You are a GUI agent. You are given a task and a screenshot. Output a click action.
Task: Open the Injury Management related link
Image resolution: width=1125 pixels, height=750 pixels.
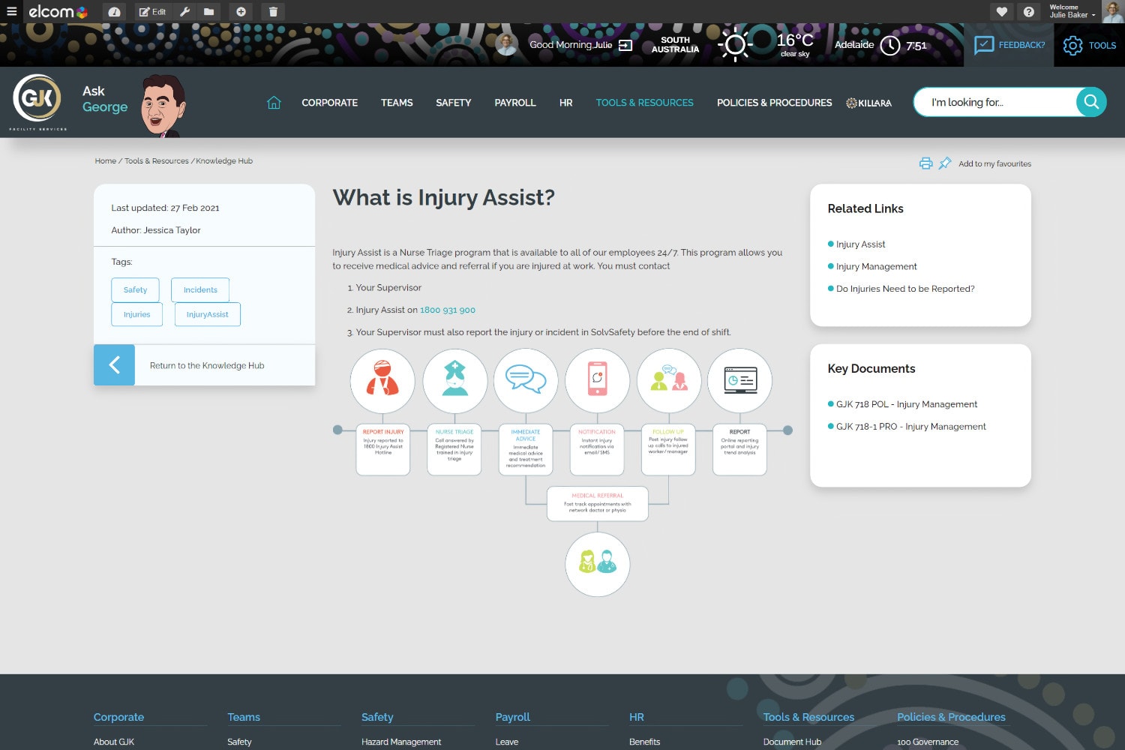point(877,266)
